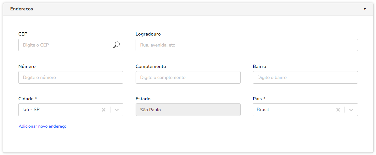This screenshot has height=155, width=376.
Task: Click Adicionar novo endereço link
Action: point(42,126)
